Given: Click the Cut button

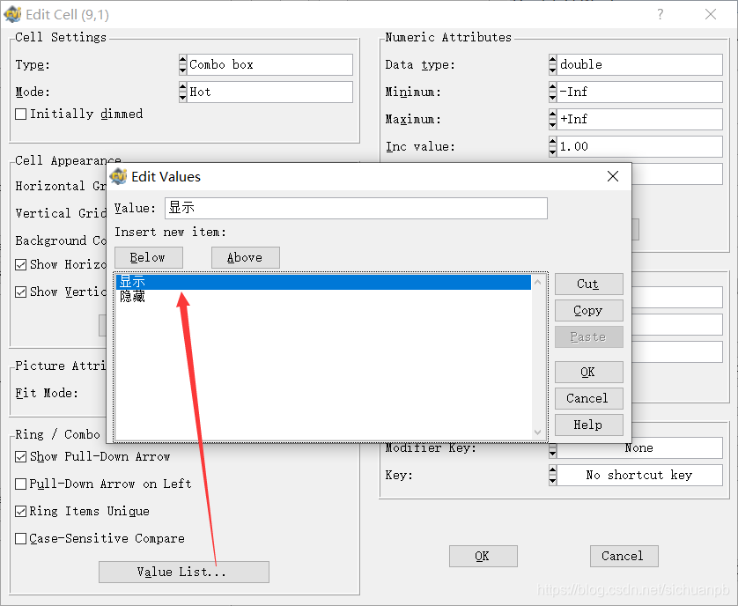Looking at the screenshot, I should pos(589,284).
